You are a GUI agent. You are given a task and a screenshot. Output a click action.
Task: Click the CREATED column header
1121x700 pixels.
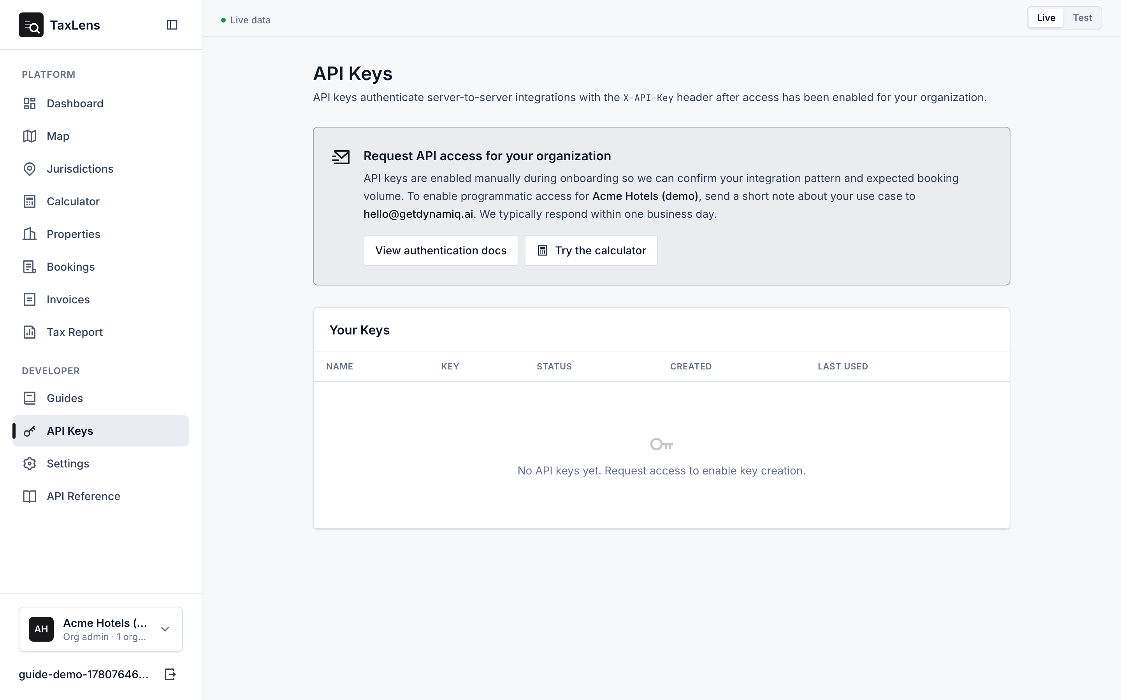[x=691, y=366]
